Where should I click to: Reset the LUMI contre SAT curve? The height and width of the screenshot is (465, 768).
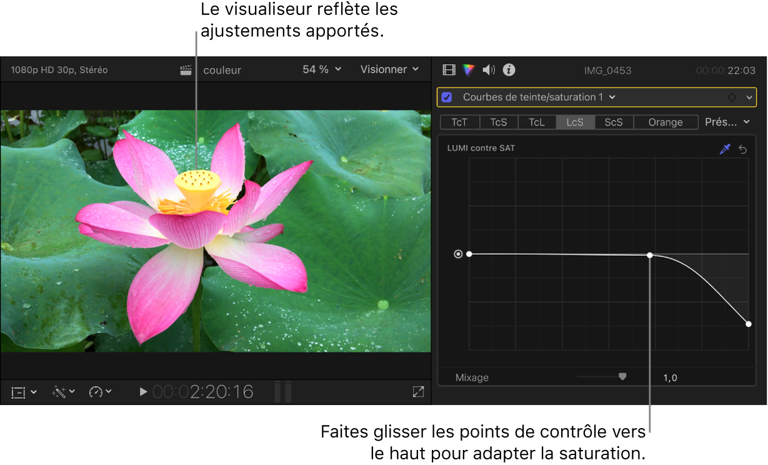coord(743,149)
